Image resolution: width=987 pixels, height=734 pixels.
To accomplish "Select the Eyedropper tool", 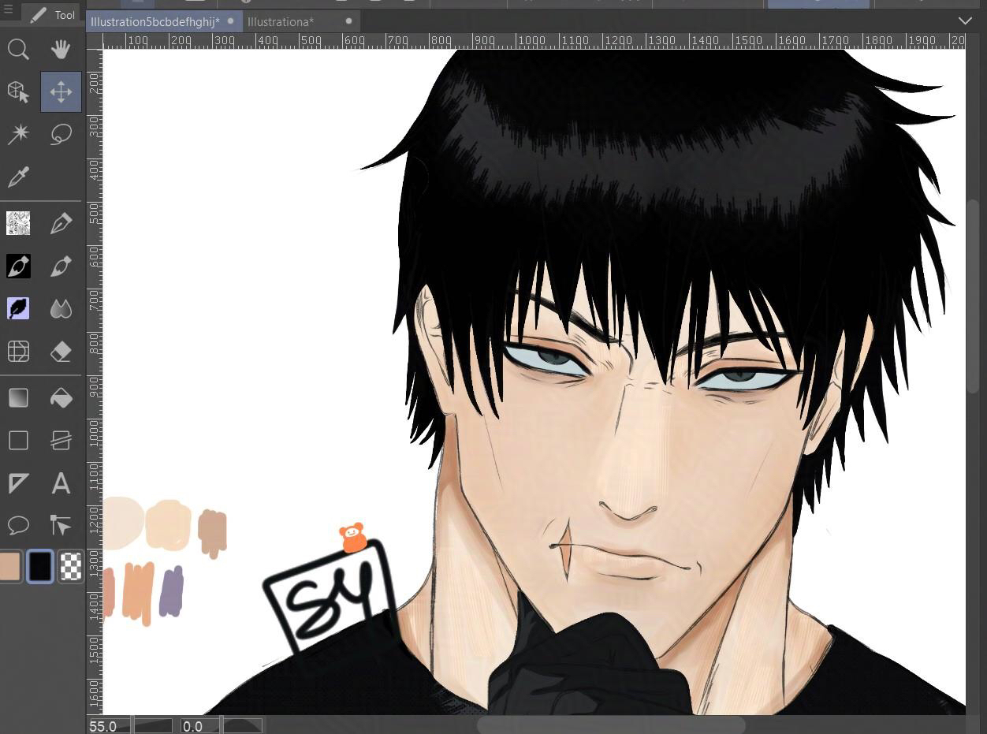I will (18, 177).
